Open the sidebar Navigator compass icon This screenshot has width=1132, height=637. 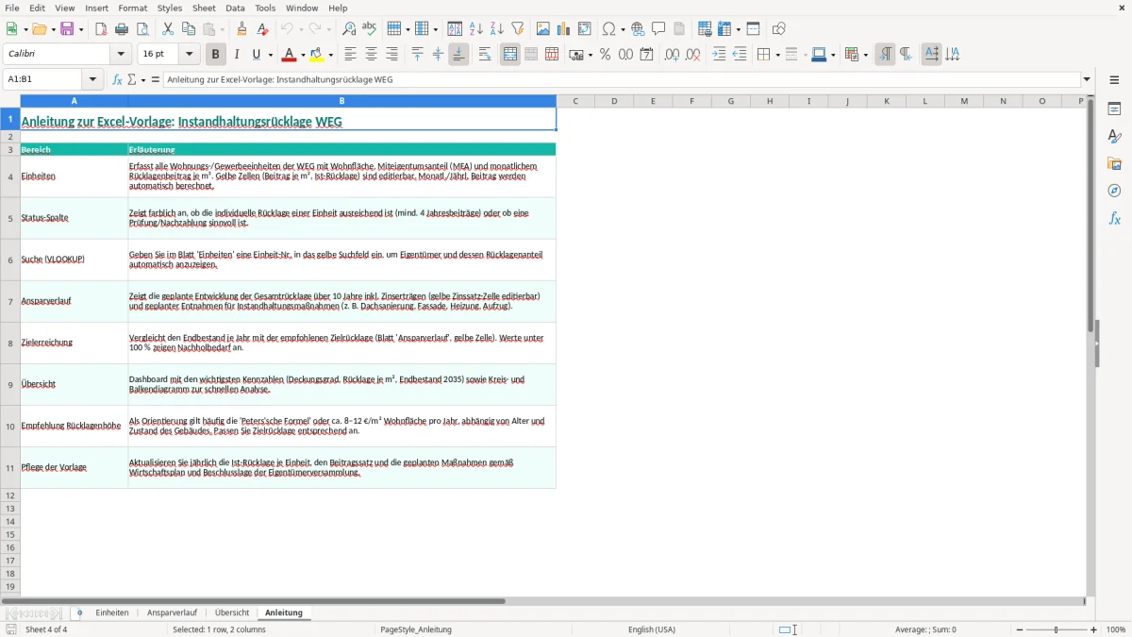coord(1114,191)
